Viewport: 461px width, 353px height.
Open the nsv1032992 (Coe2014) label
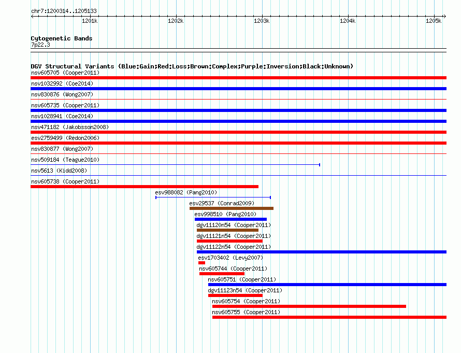coord(62,83)
